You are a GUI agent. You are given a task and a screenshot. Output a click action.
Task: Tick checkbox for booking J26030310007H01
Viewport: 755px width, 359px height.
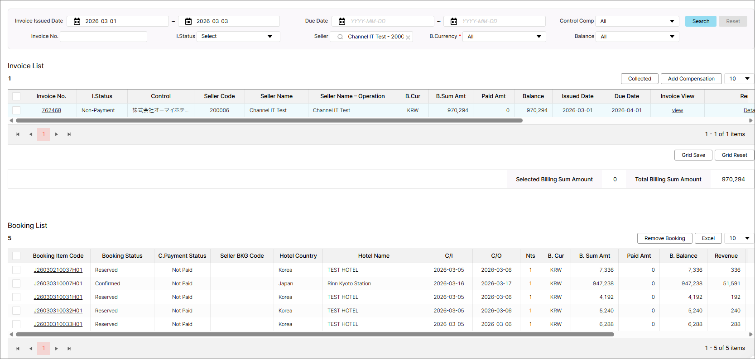click(16, 283)
